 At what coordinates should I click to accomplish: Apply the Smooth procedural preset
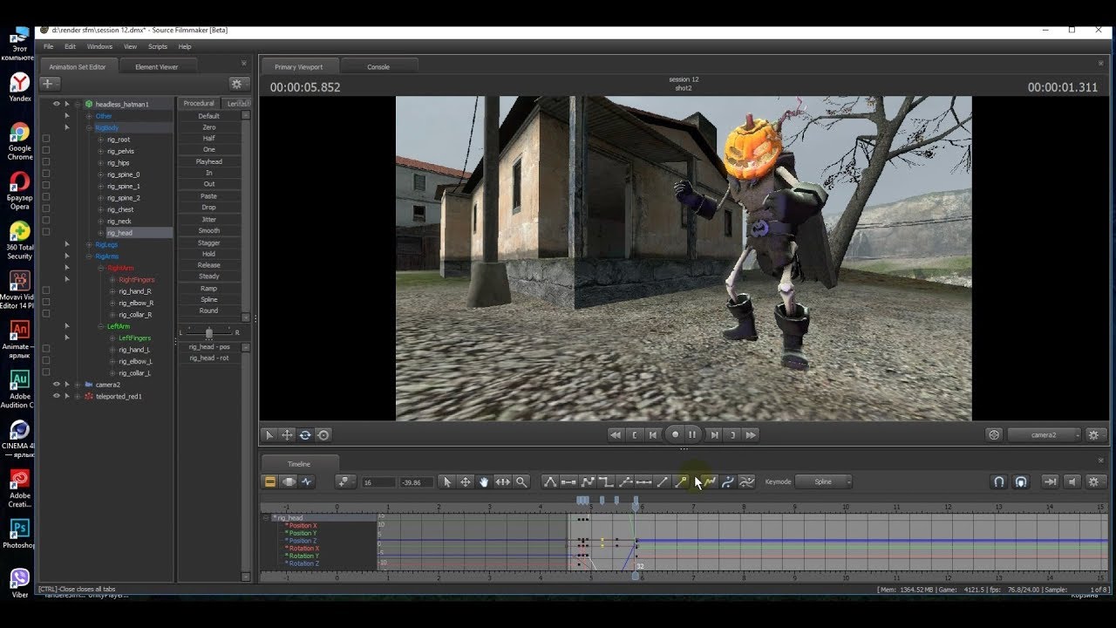click(x=208, y=230)
